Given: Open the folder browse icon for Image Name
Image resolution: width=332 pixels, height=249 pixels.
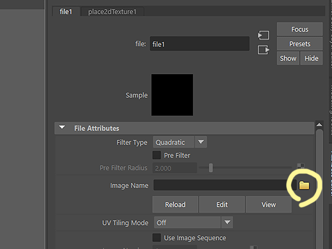Looking at the screenshot, I should pos(304,185).
